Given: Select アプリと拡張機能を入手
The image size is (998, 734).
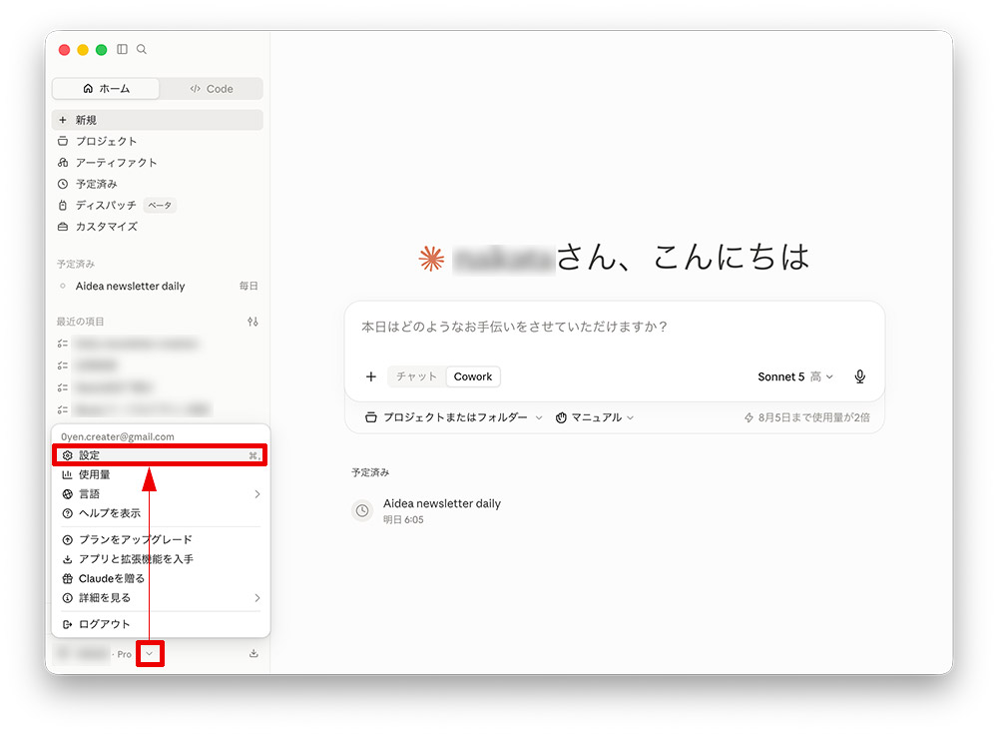Looking at the screenshot, I should [160, 559].
